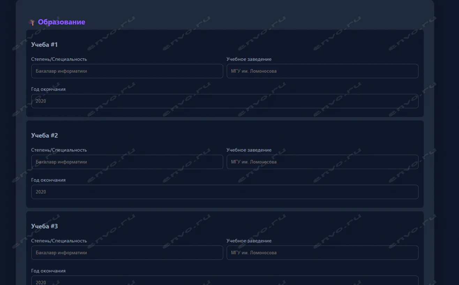Click Год окончания field in Учеба #1
This screenshot has height=285, width=459.
[225, 101]
